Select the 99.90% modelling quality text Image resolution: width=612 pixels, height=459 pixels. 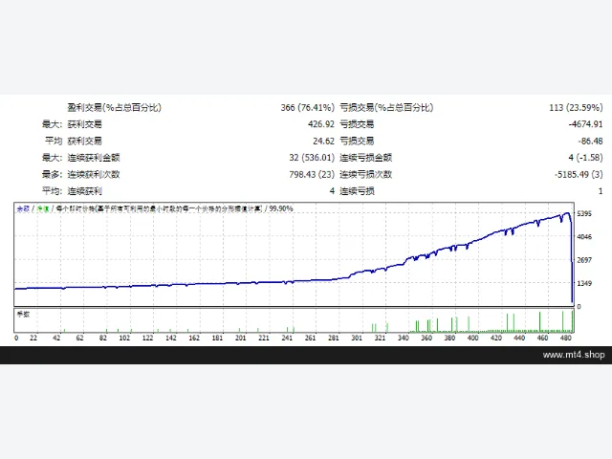tap(281, 208)
